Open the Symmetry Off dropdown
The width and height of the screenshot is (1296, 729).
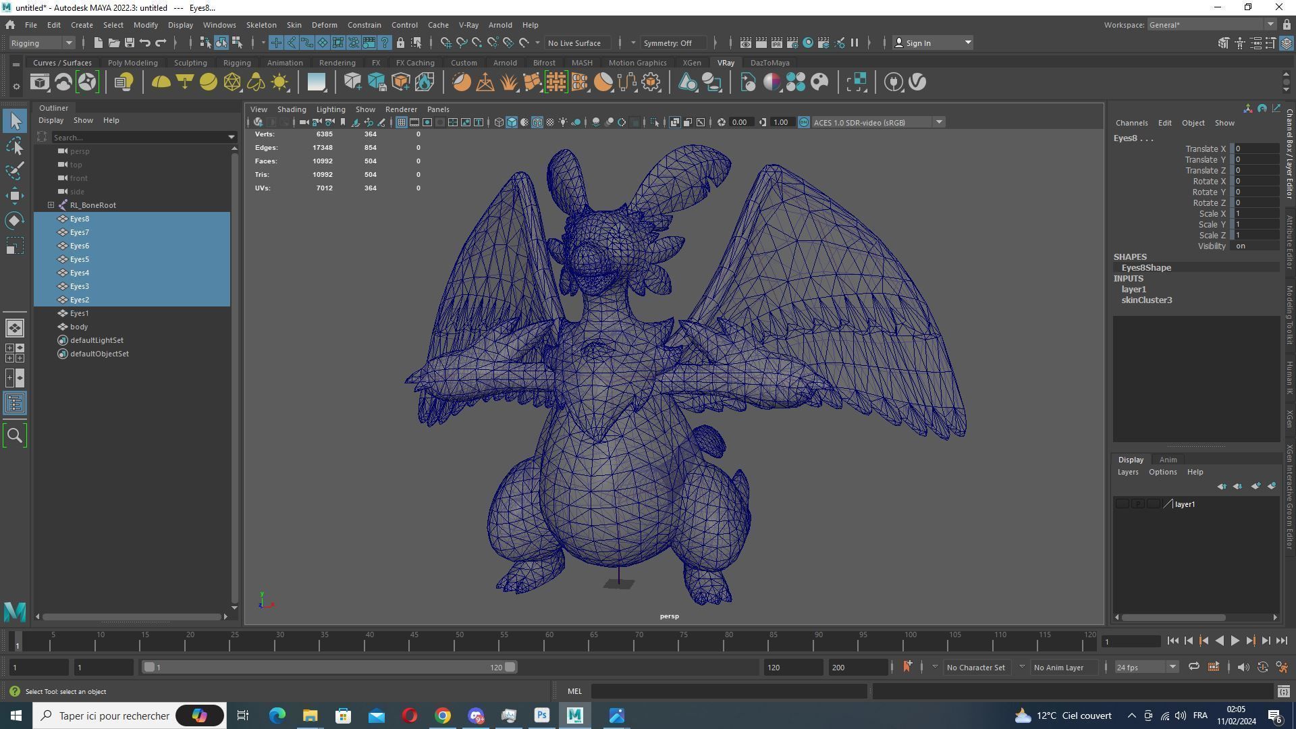(675, 43)
